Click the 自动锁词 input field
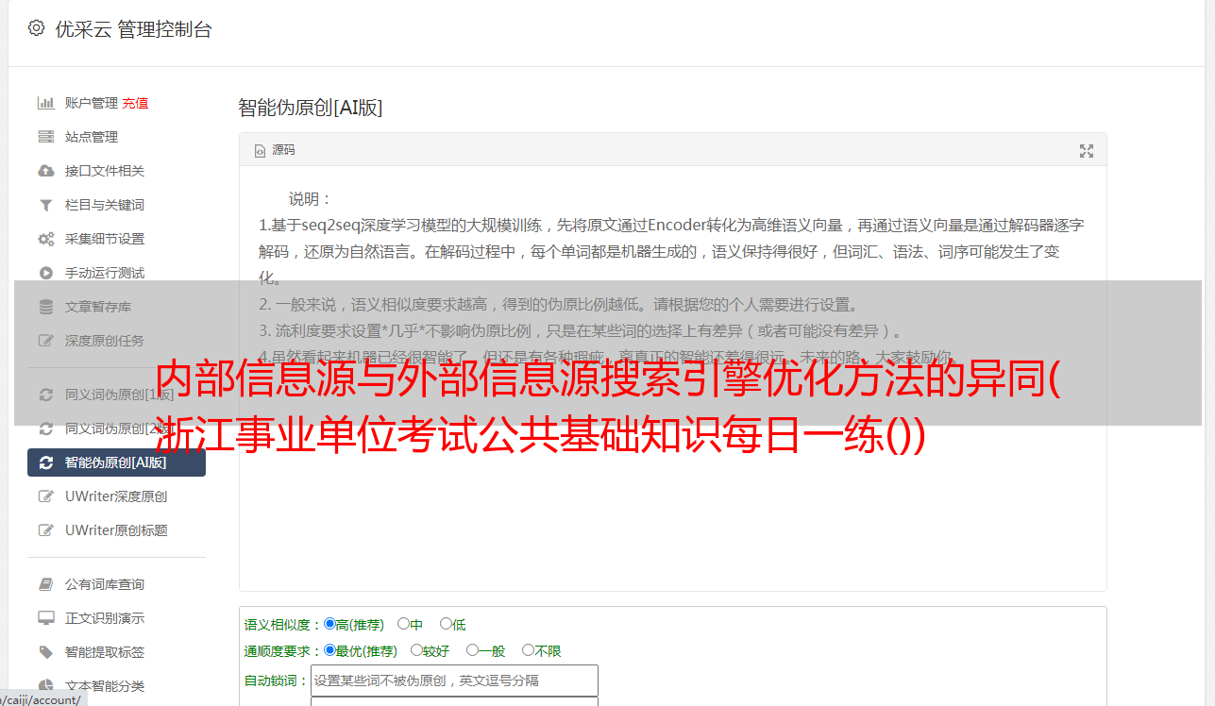1215x706 pixels. [454, 681]
